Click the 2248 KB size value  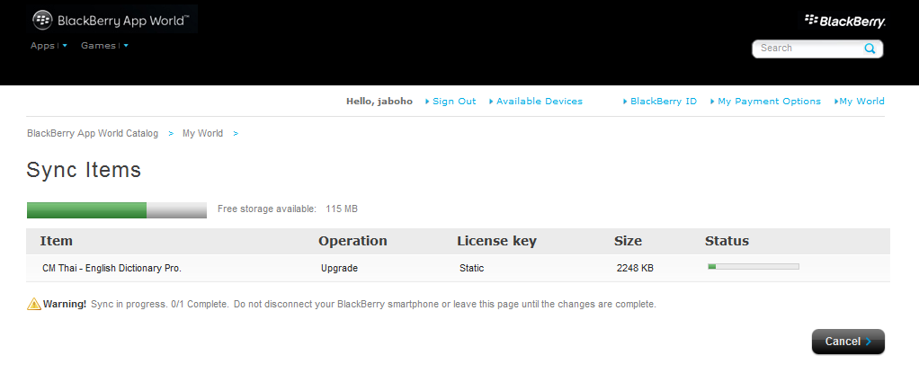click(635, 269)
